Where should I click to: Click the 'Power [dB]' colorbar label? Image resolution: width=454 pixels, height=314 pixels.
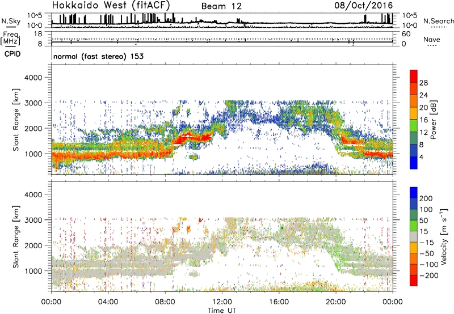coord(433,120)
